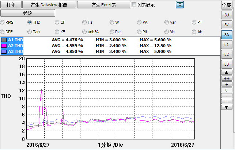
Task: Open the 参数 parameters button
Action: coord(28,13)
